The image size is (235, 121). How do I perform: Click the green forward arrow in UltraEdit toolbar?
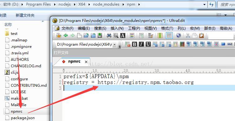point(73,35)
